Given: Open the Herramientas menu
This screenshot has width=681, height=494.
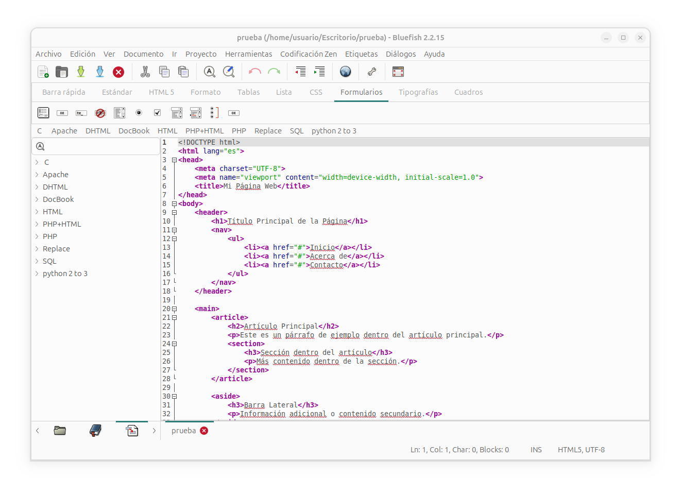Looking at the screenshot, I should [248, 54].
